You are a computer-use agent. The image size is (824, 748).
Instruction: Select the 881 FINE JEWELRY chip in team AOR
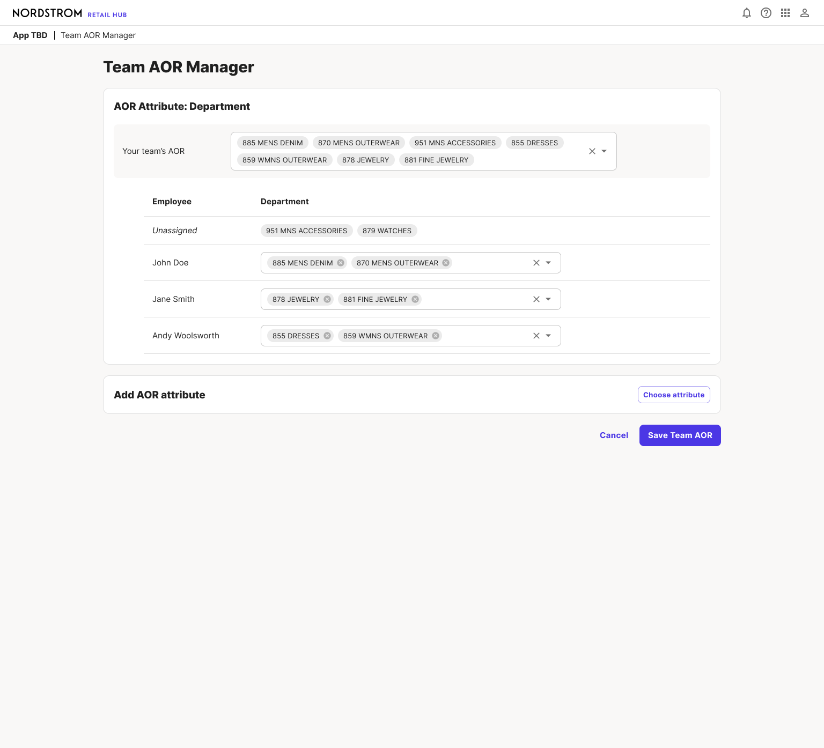[x=437, y=160]
